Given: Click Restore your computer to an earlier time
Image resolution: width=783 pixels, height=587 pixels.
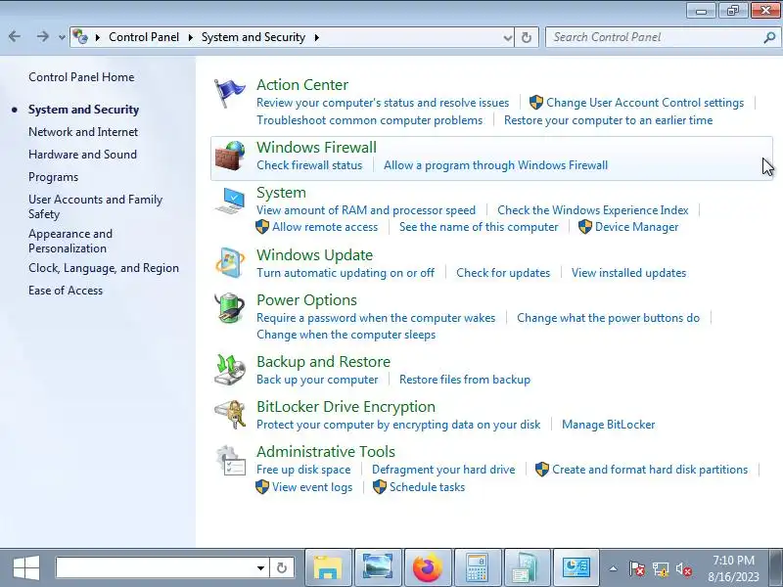Looking at the screenshot, I should [x=608, y=120].
